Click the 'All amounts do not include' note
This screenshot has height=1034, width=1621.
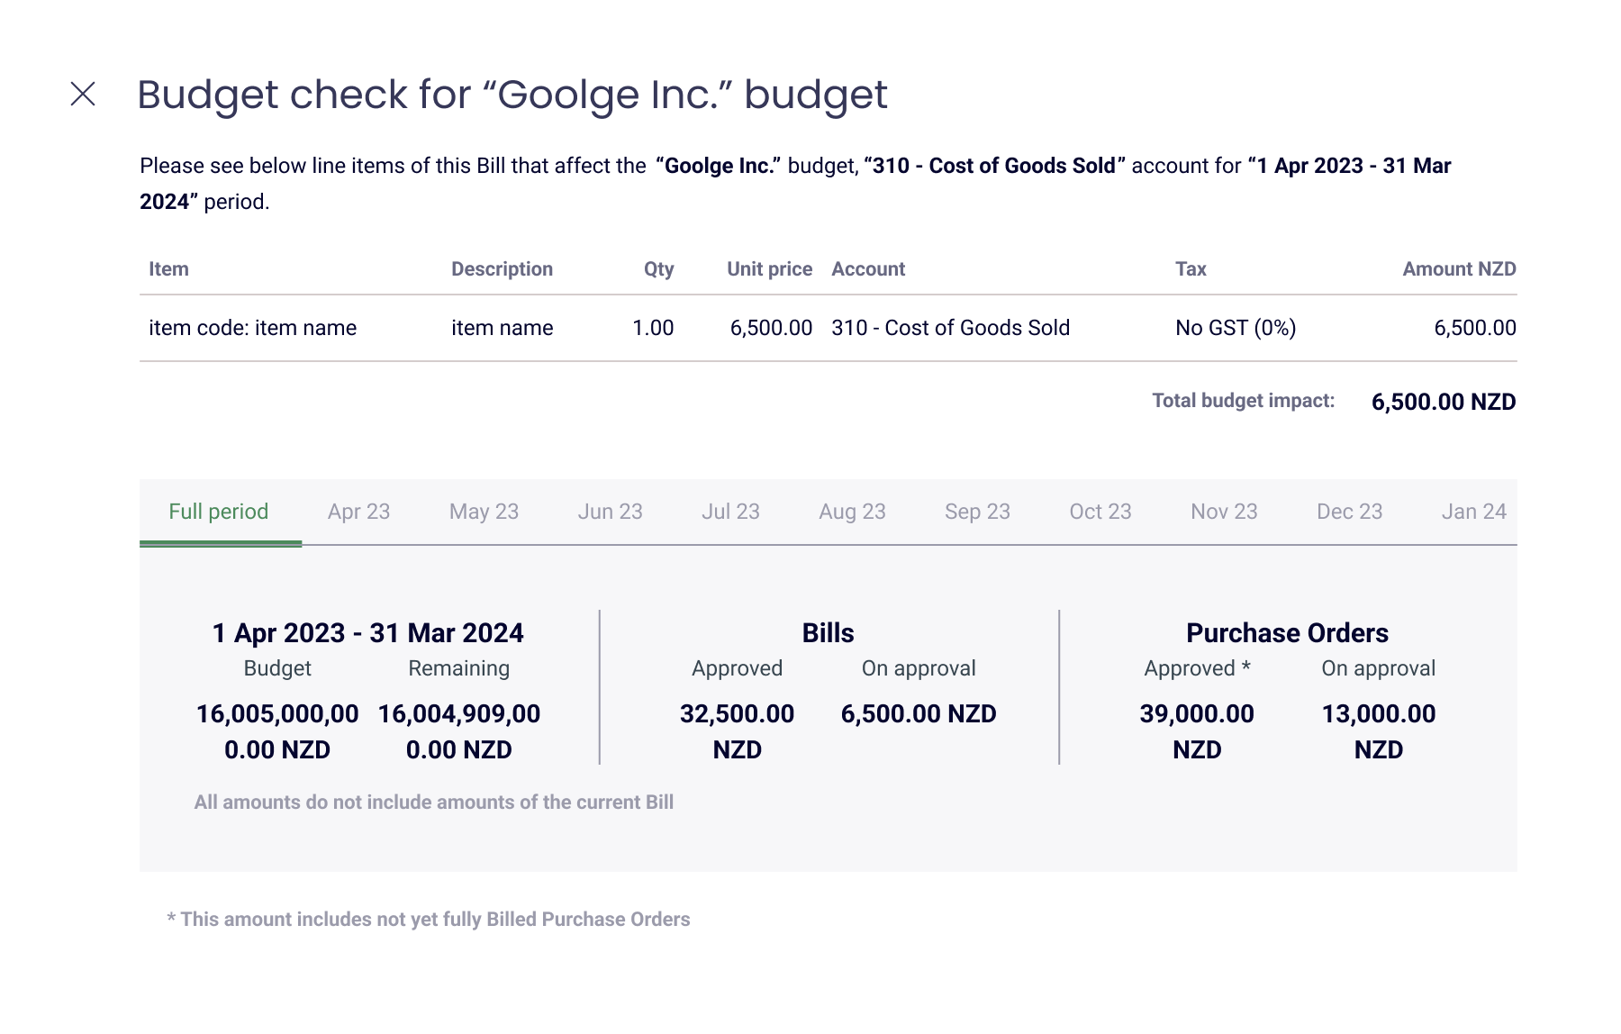pyautogui.click(x=434, y=802)
